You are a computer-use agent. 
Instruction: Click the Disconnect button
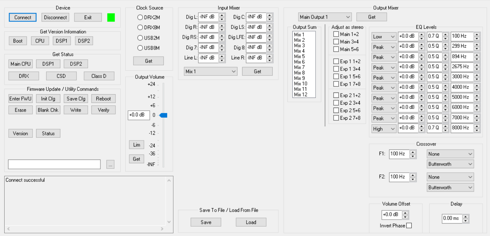55,17
